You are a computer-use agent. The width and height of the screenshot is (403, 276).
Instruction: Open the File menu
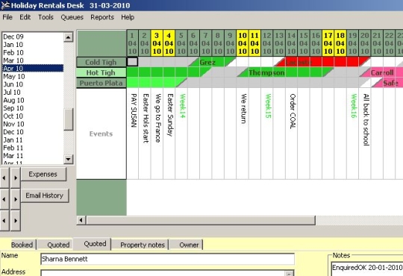tap(7, 17)
